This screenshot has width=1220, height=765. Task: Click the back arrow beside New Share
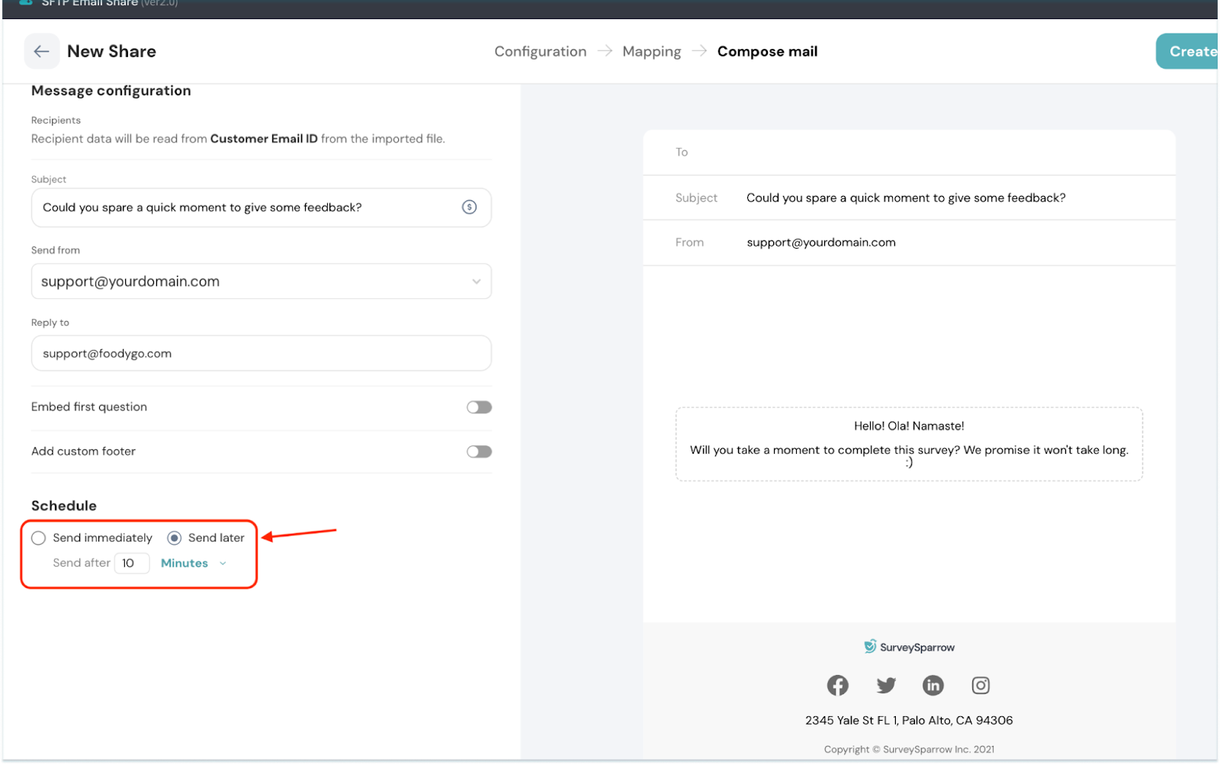pyautogui.click(x=42, y=51)
